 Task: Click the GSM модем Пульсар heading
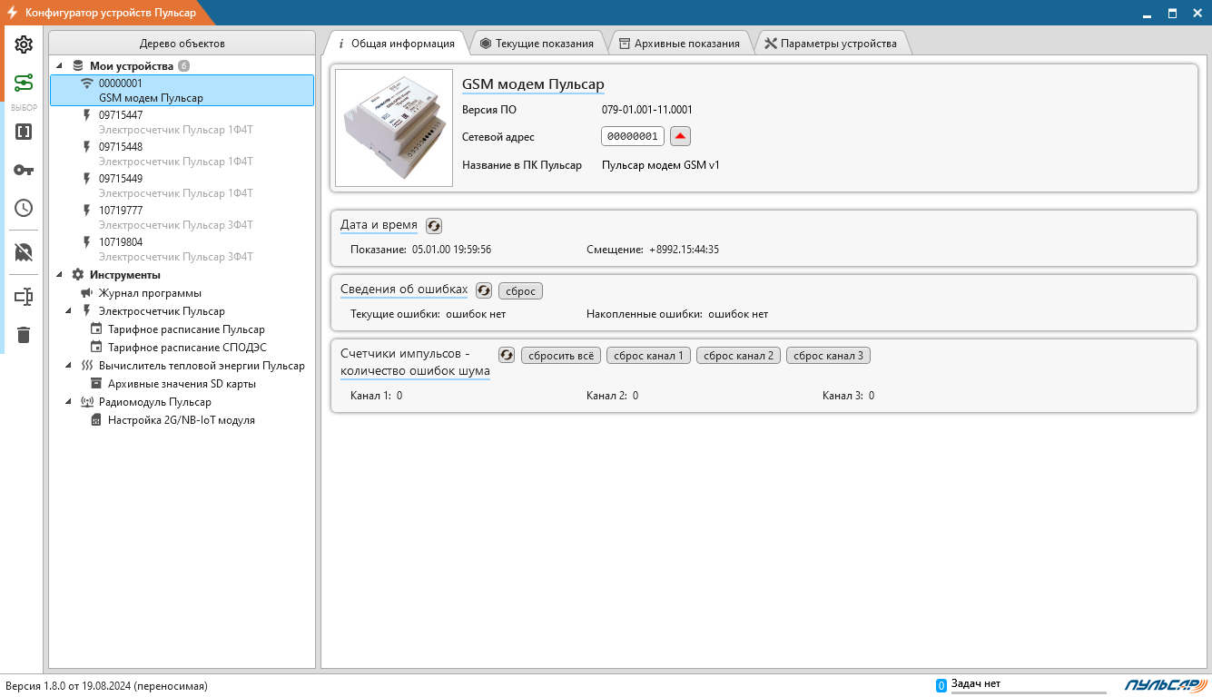tap(533, 84)
